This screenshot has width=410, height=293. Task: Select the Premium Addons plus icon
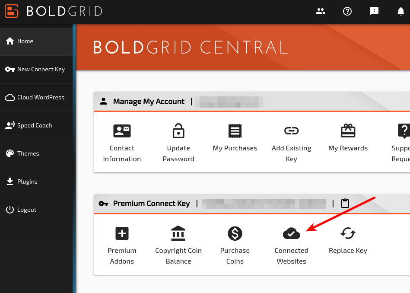[122, 233]
